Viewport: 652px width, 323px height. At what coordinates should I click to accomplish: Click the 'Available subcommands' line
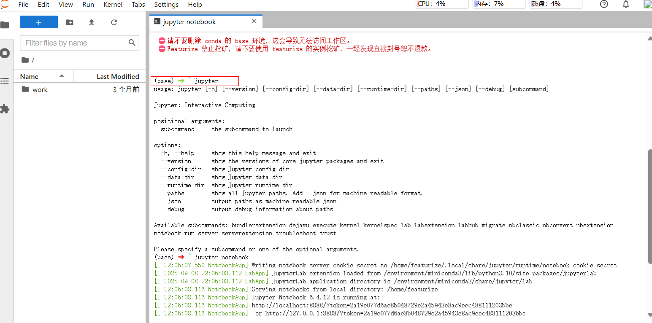pyautogui.click(x=384, y=225)
